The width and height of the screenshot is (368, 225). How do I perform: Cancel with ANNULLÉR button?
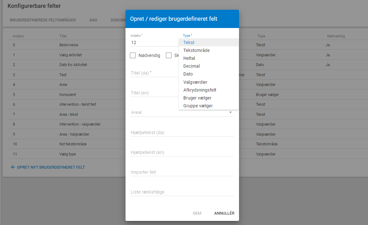[x=224, y=213]
